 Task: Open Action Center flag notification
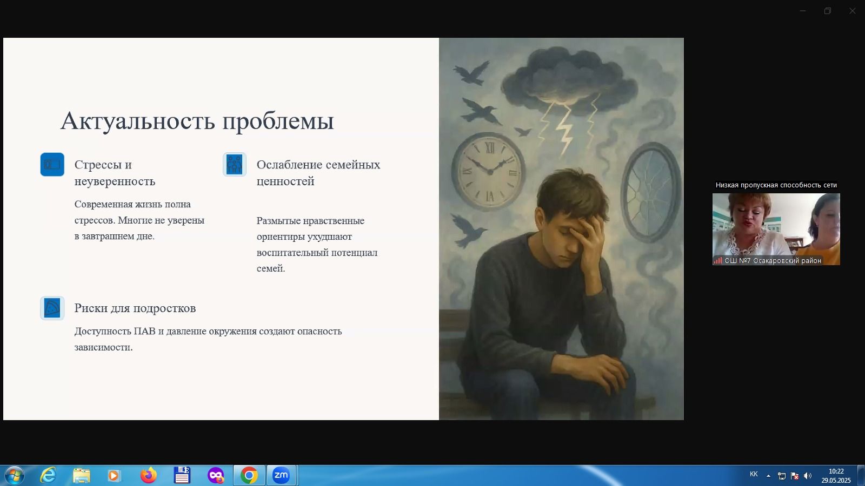(795, 476)
